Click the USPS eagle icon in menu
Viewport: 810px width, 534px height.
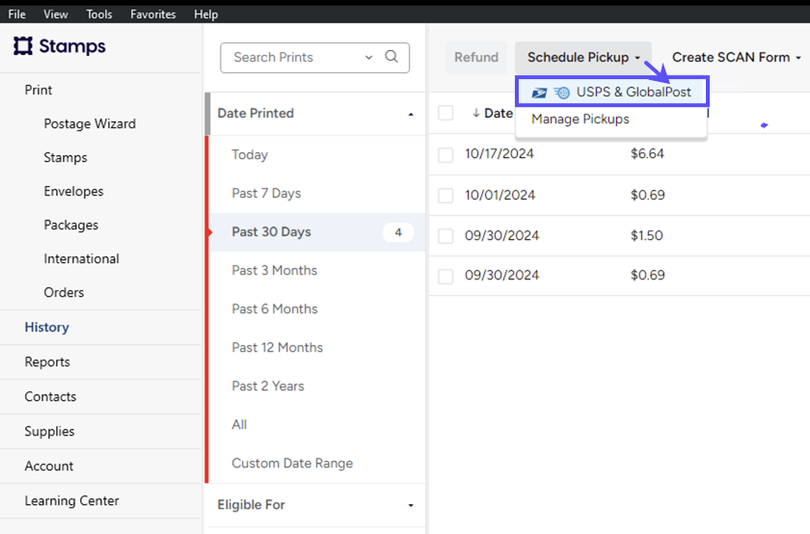tap(539, 93)
